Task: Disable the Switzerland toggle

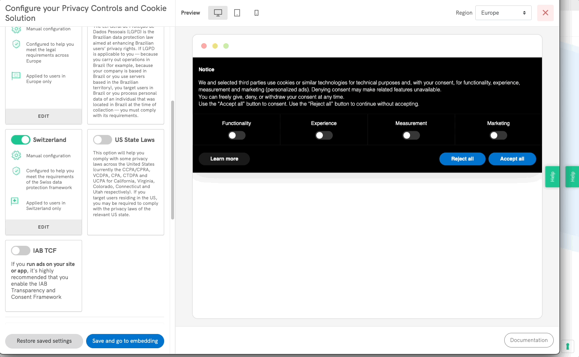Action: [21, 140]
